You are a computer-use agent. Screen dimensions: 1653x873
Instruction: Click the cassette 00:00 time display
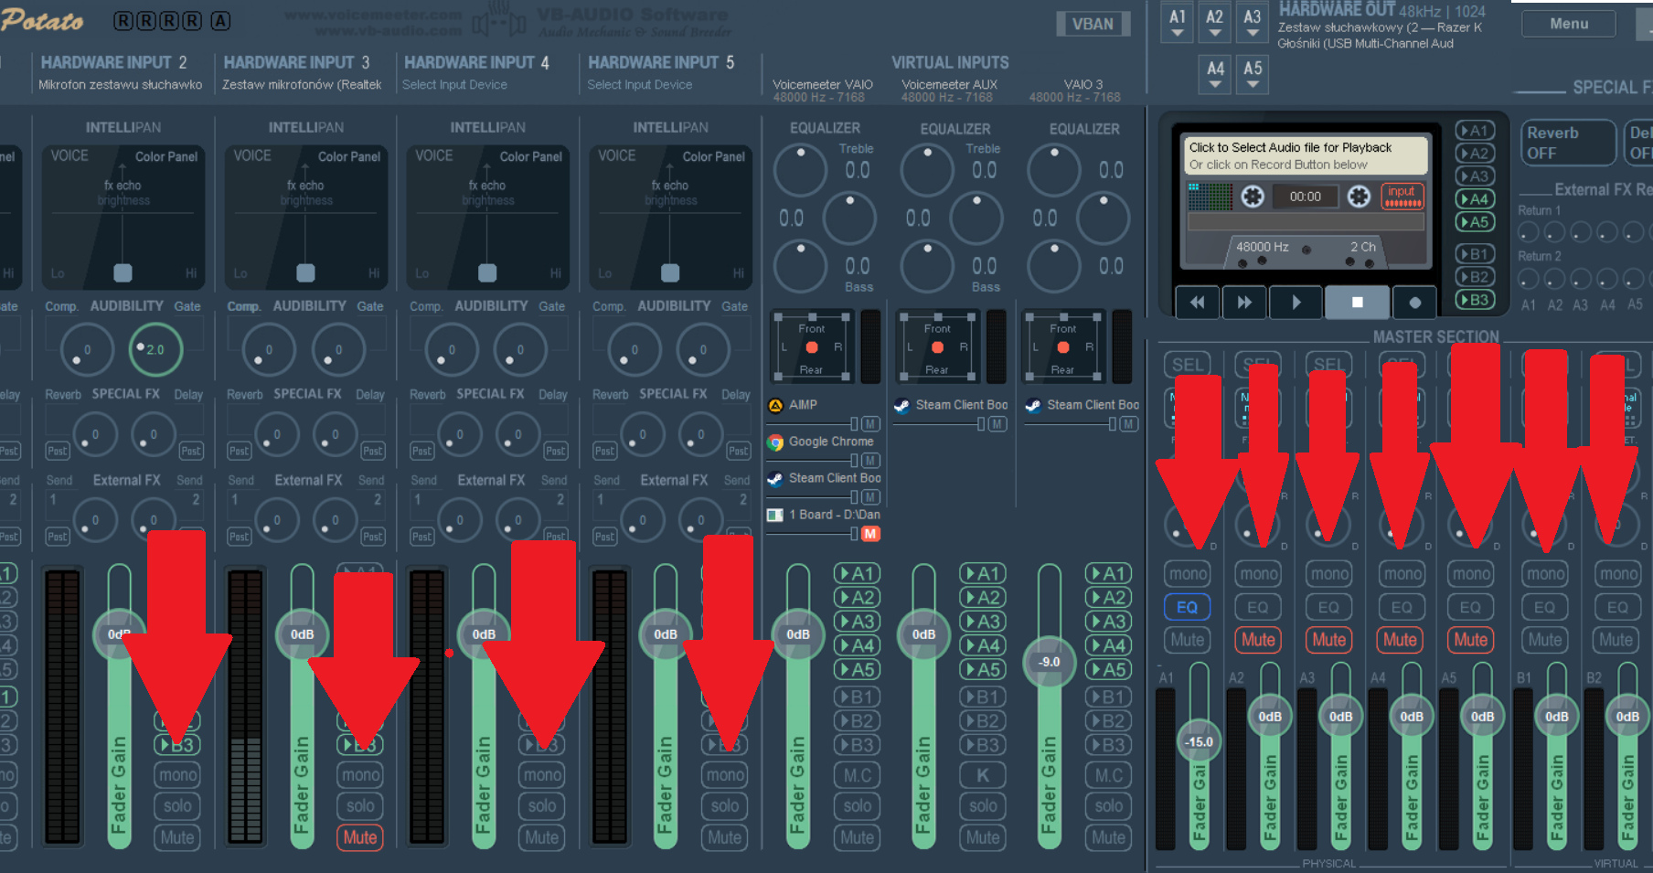[1305, 197]
